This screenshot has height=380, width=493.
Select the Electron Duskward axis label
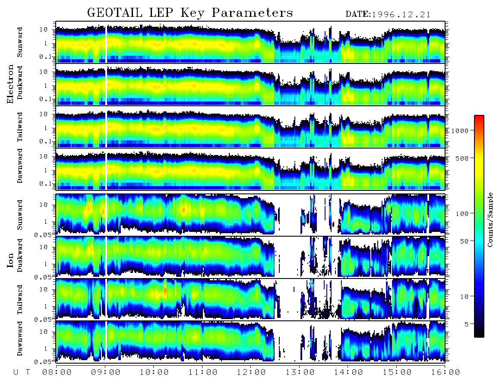click(20, 82)
